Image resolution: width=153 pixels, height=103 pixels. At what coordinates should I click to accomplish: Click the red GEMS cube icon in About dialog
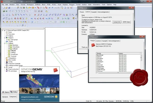click(x=93, y=45)
